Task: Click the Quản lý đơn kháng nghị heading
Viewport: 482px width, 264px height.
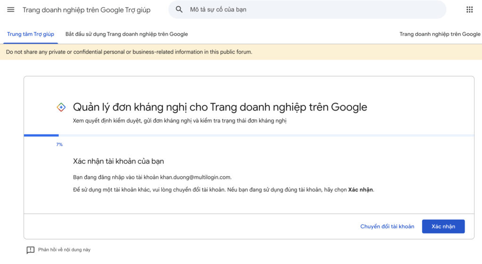Action: (x=220, y=107)
